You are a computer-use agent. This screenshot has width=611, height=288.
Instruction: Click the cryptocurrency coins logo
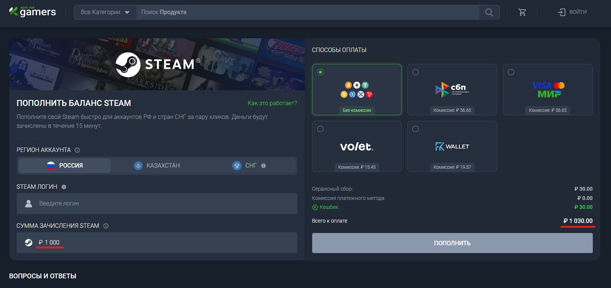357,90
